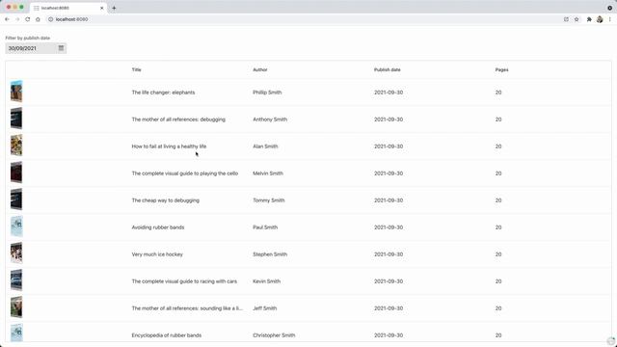This screenshot has width=617, height=347.
Task: Click author Paul Smith
Action: point(265,227)
